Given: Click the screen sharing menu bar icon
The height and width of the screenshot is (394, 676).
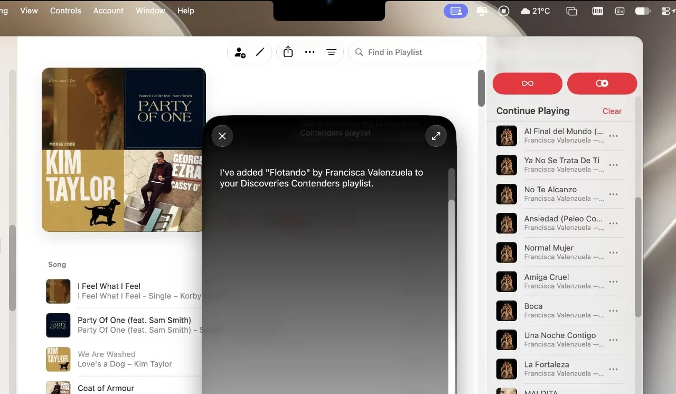Looking at the screenshot, I should coord(456,11).
